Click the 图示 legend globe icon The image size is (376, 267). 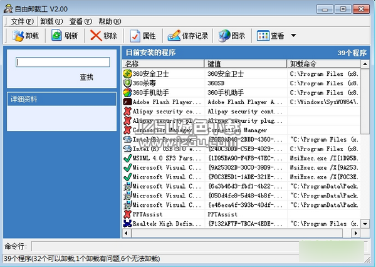[x=224, y=36]
